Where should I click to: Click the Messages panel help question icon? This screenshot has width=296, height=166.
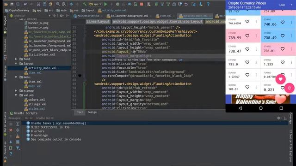(11, 154)
